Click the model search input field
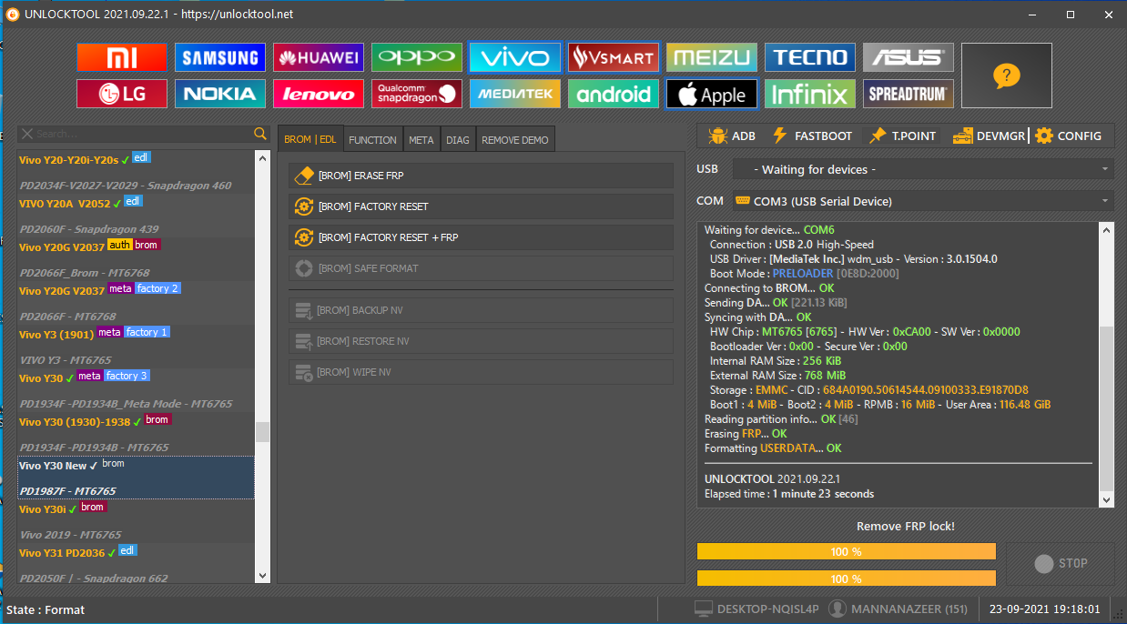1127x624 pixels. click(144, 134)
